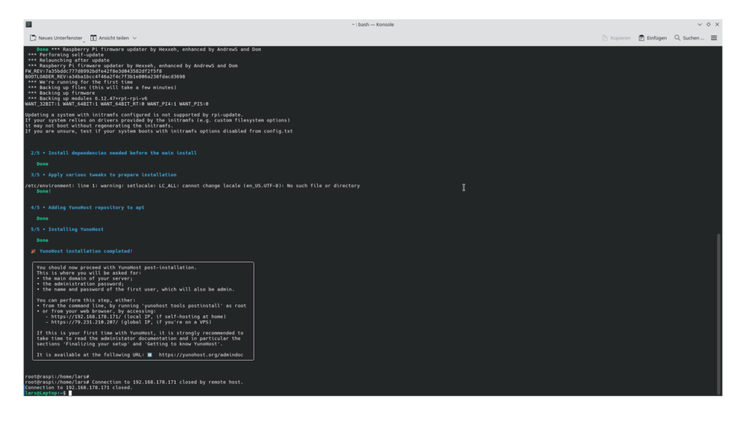Image resolution: width=746 pixels, height=424 pixels.
Task: Expand the Ansicht teilen chevron
Action: (135, 38)
